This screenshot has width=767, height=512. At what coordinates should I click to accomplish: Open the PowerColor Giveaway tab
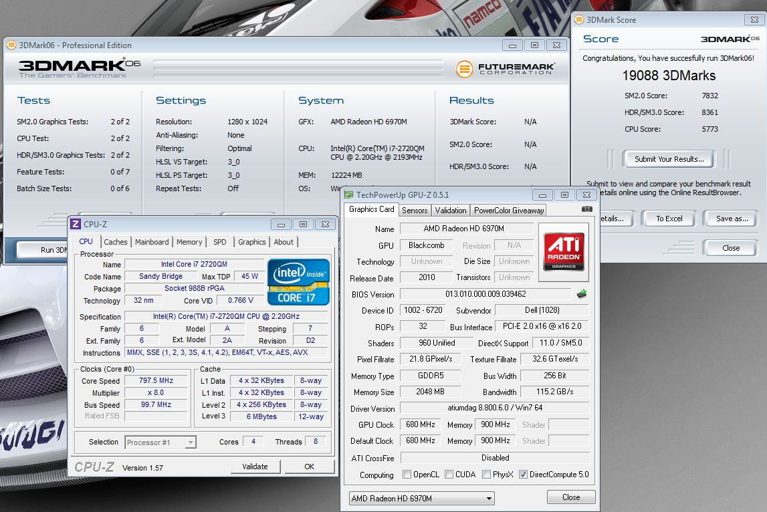click(x=509, y=211)
